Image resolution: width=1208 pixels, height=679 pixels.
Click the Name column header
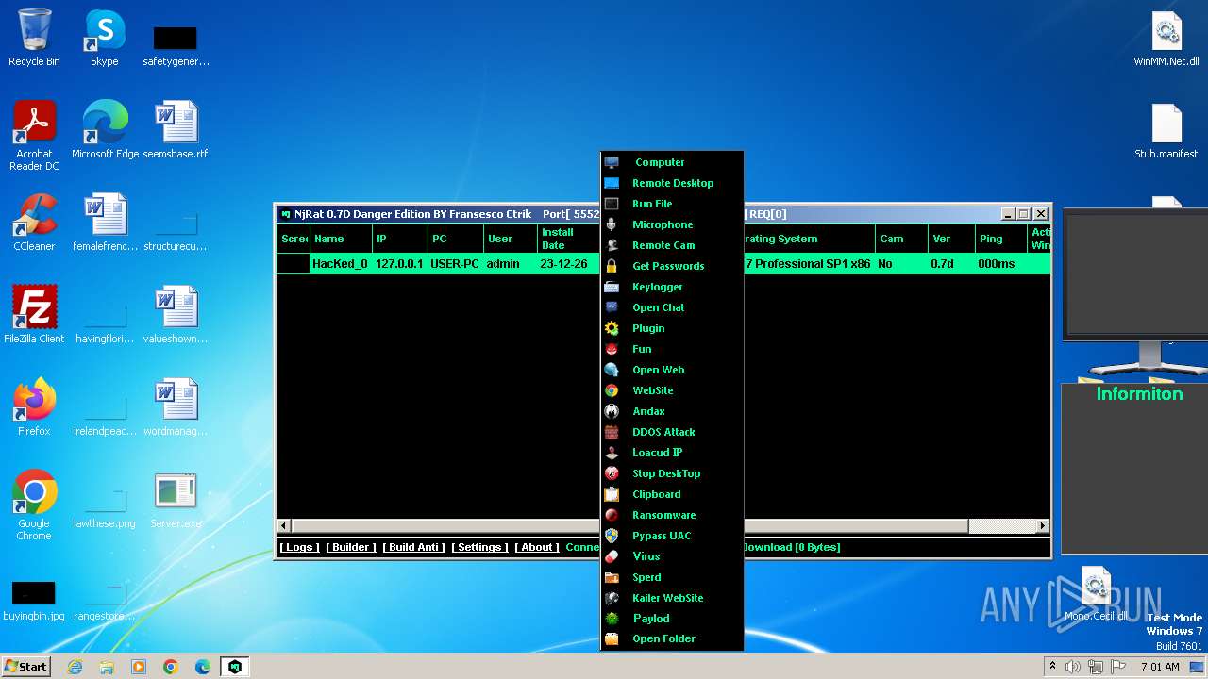click(x=342, y=239)
